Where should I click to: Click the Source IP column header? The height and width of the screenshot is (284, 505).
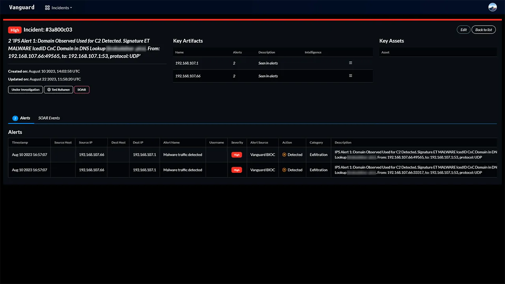pyautogui.click(x=86, y=142)
